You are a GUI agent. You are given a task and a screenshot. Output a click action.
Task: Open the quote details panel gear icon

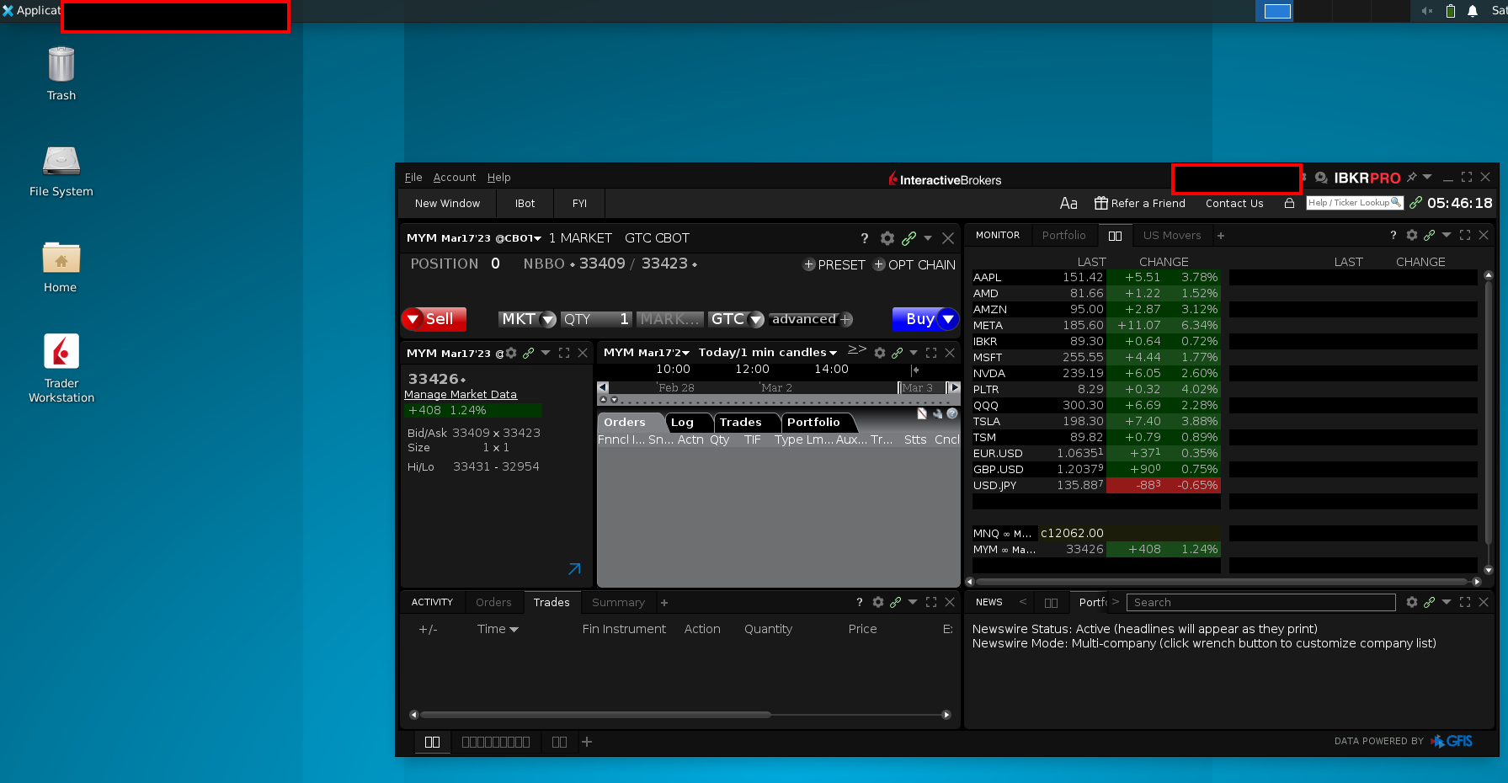click(511, 353)
